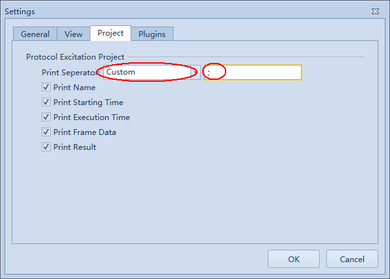Click the Settings title bar text
This screenshot has width=390, height=279.
coord(19,12)
